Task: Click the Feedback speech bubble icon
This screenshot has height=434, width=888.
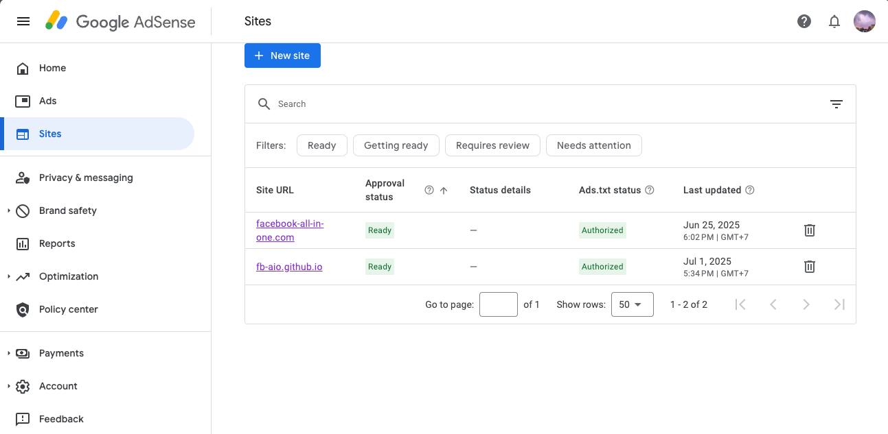Action: click(x=23, y=419)
